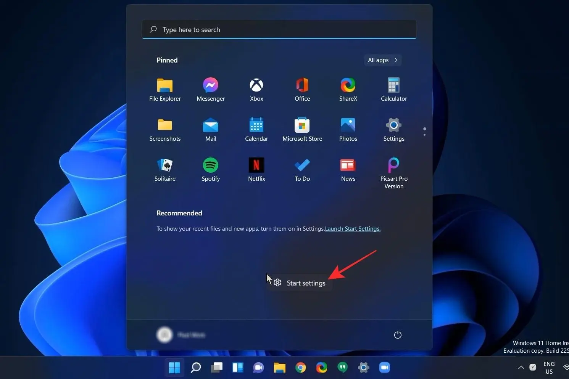Open the News app

348,170
